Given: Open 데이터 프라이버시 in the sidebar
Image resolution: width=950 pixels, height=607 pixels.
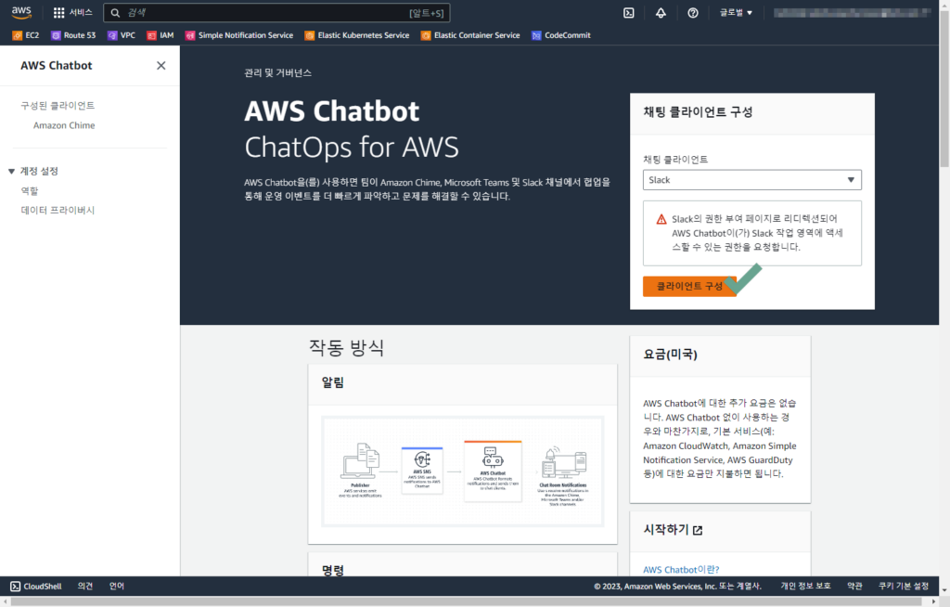Looking at the screenshot, I should tap(58, 211).
